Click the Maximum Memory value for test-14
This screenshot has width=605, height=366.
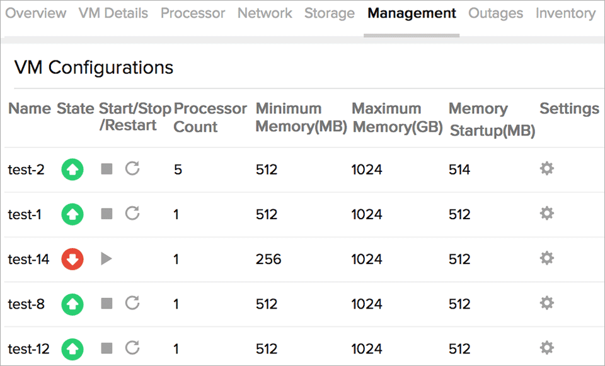[367, 259]
